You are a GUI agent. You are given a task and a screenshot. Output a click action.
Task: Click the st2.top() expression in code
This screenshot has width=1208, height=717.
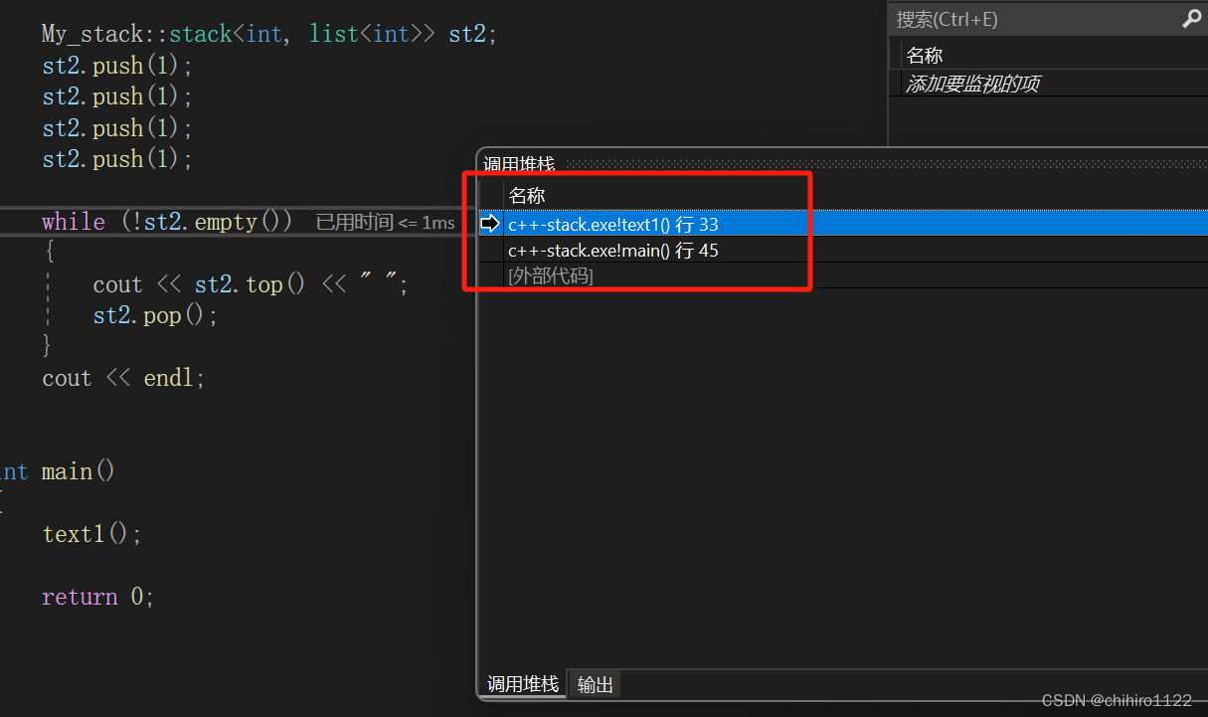pos(251,283)
